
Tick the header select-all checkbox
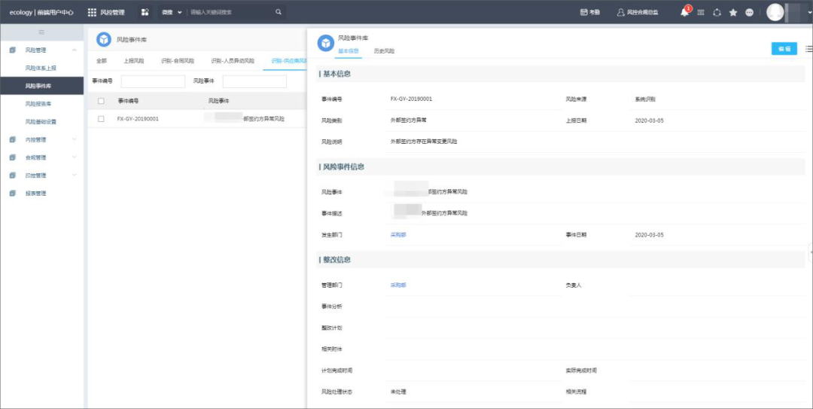click(x=101, y=101)
